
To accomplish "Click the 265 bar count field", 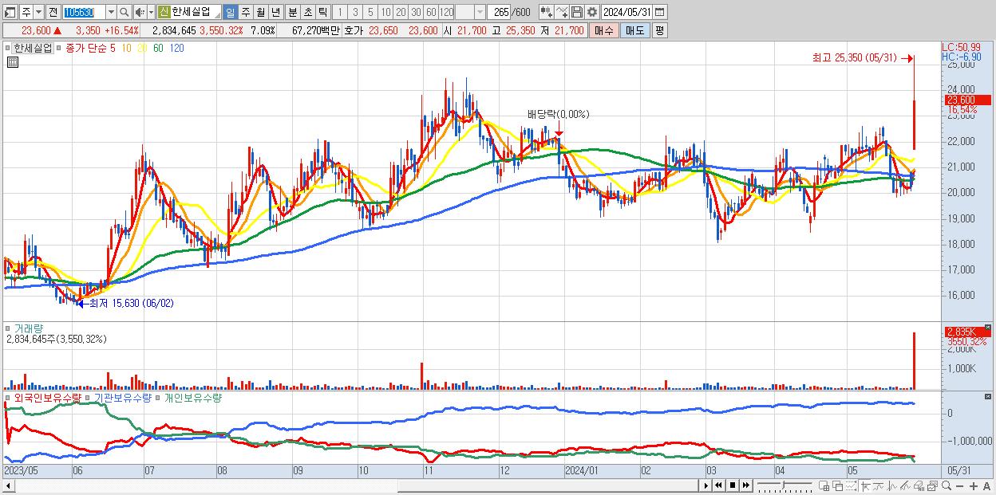I will (x=499, y=12).
